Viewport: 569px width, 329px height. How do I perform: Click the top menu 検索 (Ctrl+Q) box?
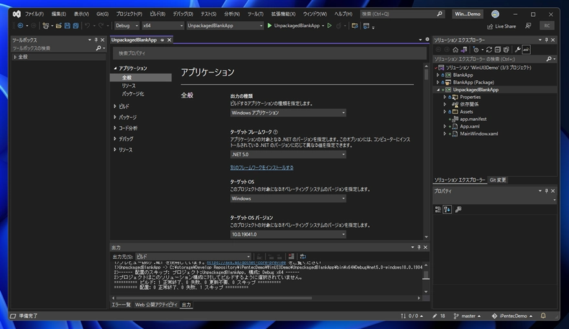click(402, 14)
